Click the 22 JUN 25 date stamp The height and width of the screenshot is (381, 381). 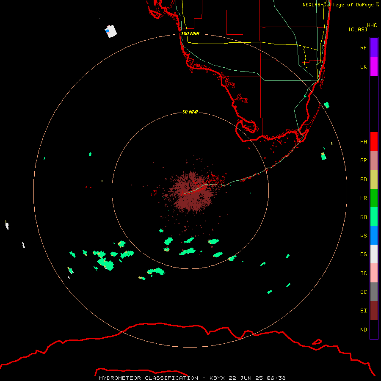point(246,378)
